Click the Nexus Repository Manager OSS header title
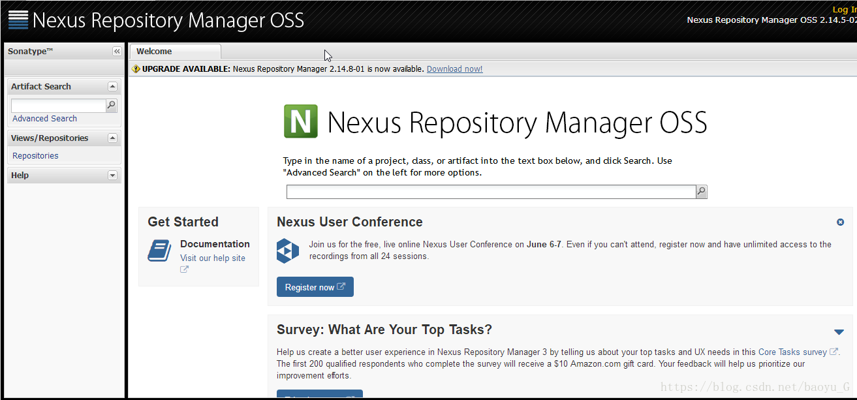 click(168, 20)
